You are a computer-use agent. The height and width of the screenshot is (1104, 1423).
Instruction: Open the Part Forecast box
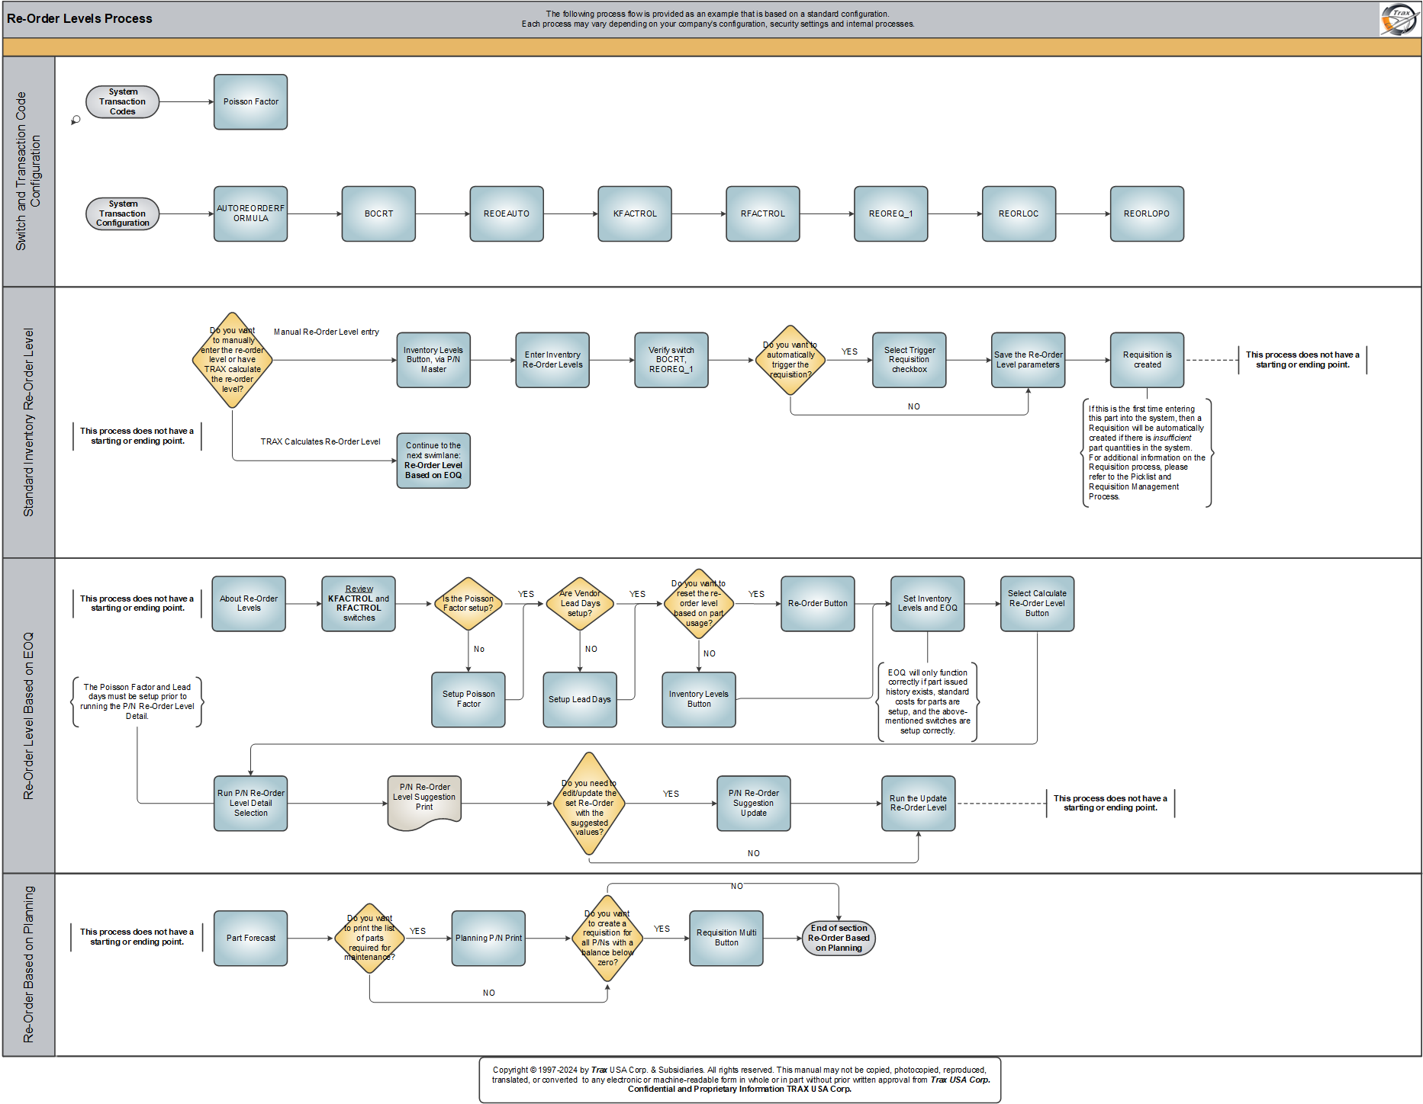251,939
